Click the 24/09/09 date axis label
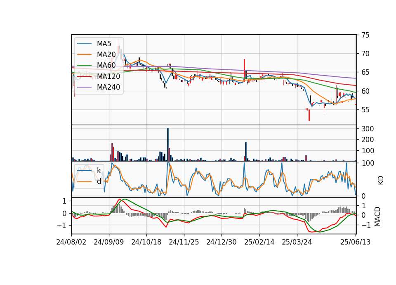This screenshot has height=285, width=396. tap(109, 242)
